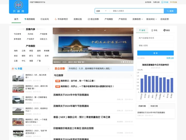Image resolution: width=186 pixels, height=140 pixels.
Task: Click the 忘记密码 link
Action: tap(141, 58)
